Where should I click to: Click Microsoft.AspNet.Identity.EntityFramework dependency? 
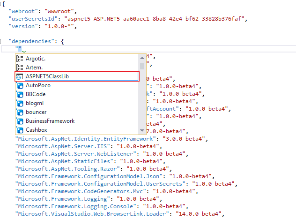tap(86, 139)
